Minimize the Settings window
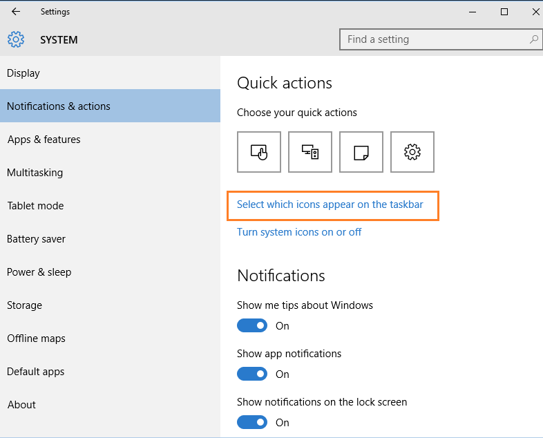The image size is (543, 438). (473, 12)
